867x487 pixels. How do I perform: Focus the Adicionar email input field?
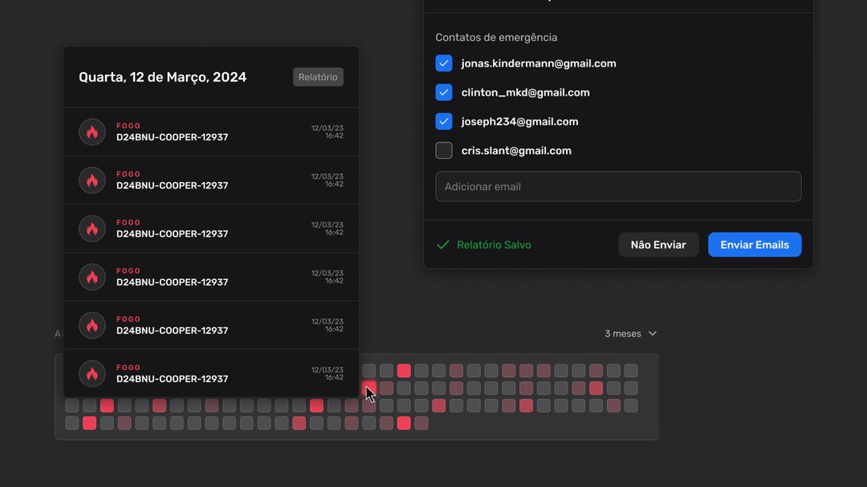pyautogui.click(x=618, y=186)
